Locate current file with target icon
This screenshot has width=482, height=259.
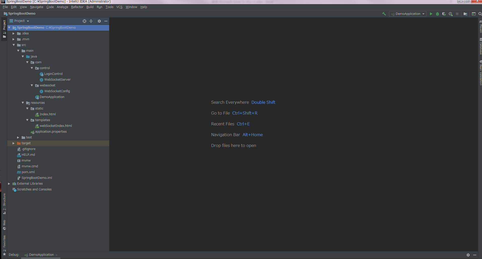[84, 21]
